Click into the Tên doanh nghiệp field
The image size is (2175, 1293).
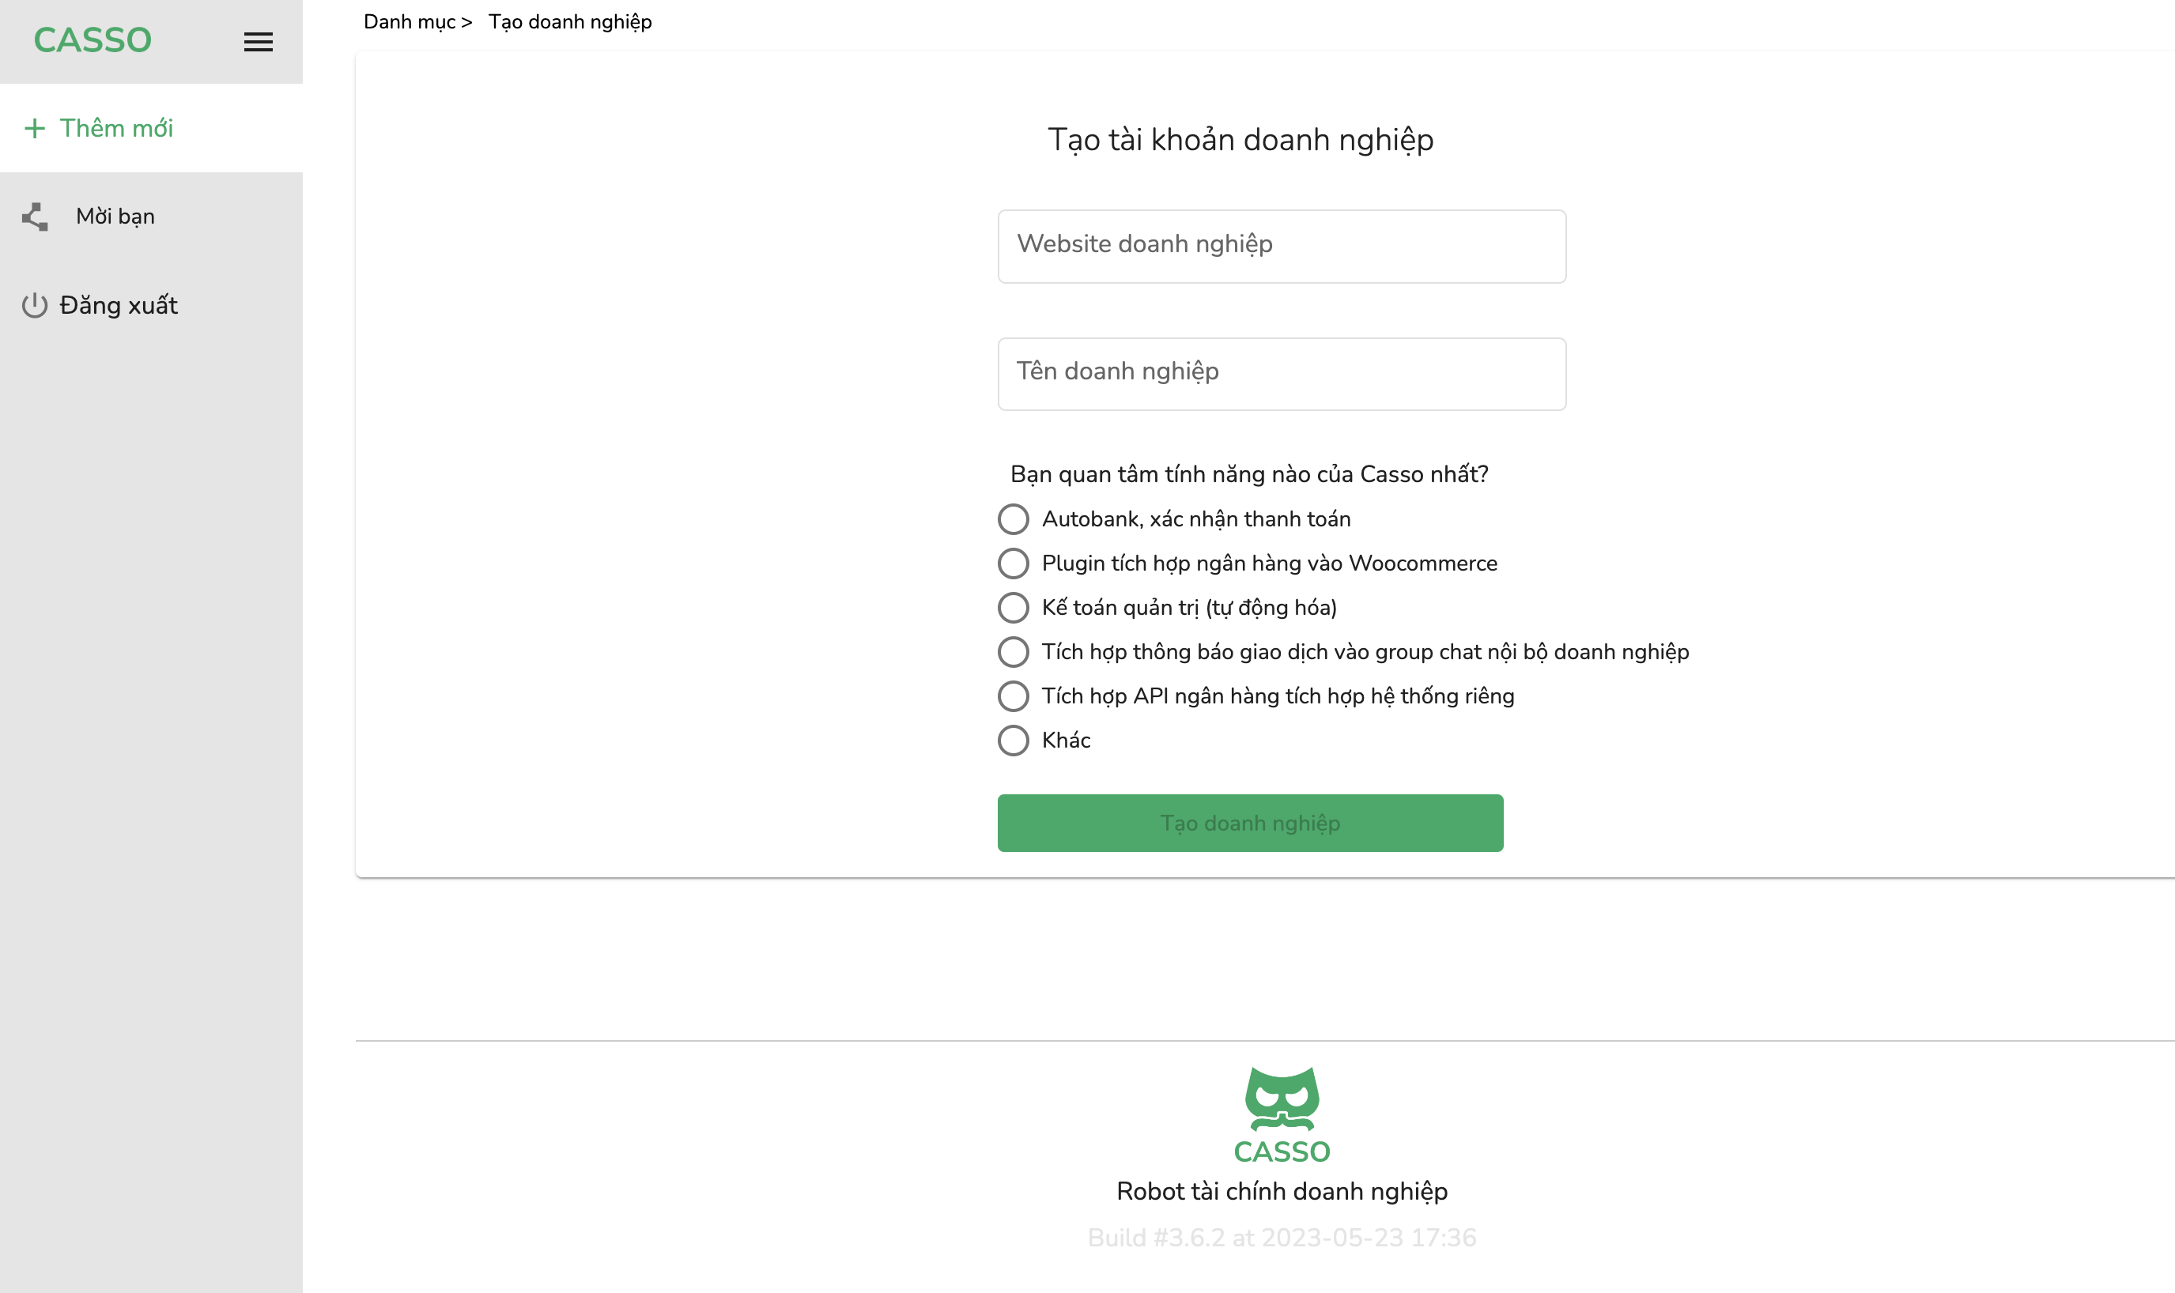1281,374
